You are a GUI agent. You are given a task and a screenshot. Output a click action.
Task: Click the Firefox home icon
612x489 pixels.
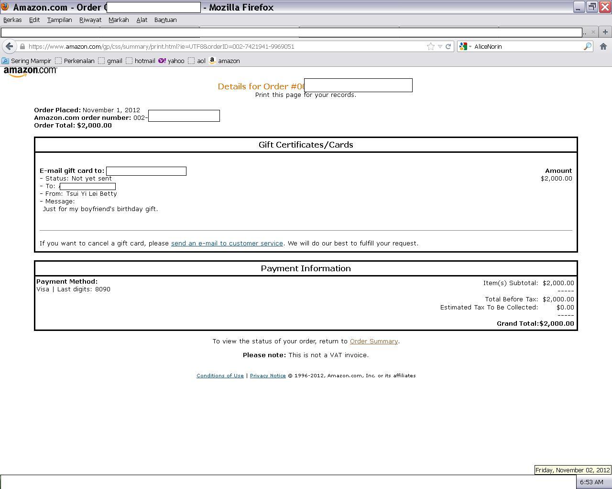pos(603,46)
